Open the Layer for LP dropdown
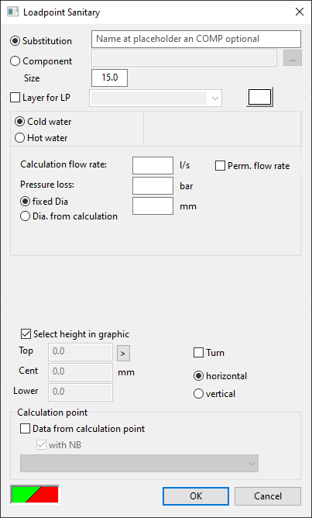The width and height of the screenshot is (312, 518). [156, 98]
